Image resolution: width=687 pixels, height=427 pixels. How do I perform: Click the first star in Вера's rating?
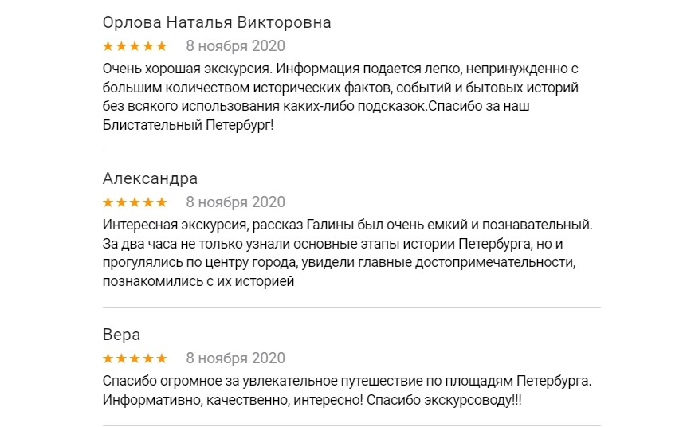(110, 358)
